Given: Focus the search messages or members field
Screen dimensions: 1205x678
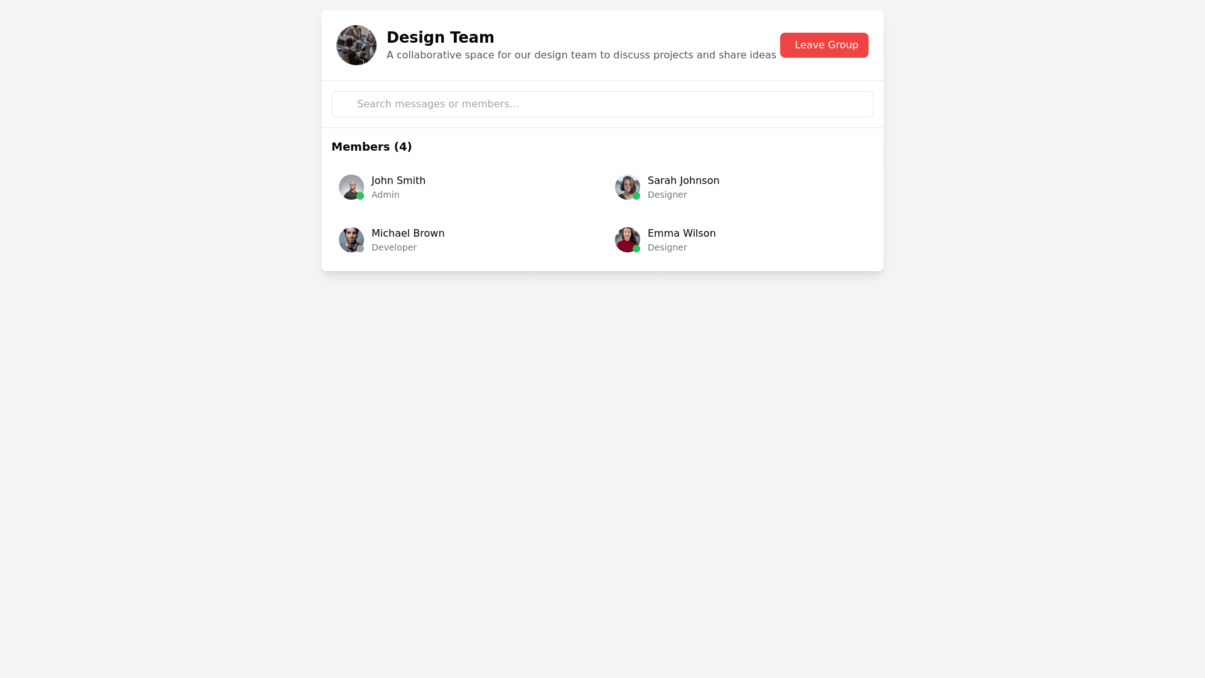Looking at the screenshot, I should coord(602,104).
